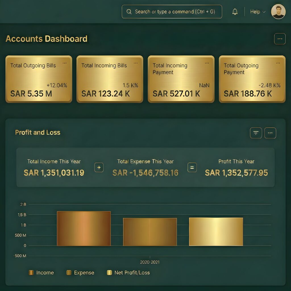
Task: Open Total Incoming Bills card options
Action: [136, 63]
